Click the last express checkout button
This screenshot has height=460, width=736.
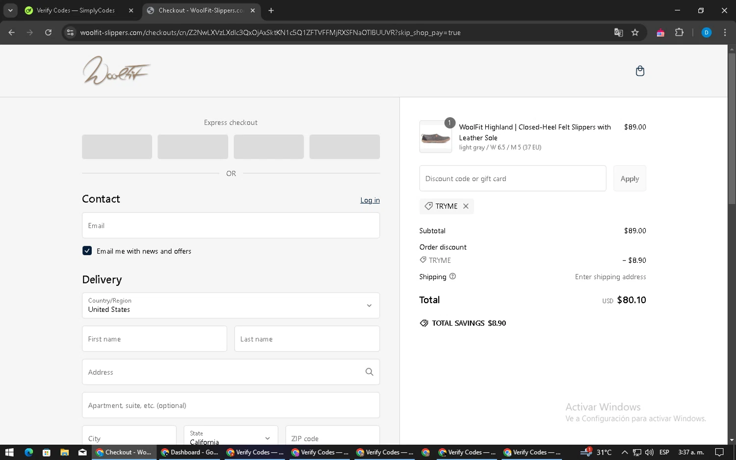(x=344, y=147)
